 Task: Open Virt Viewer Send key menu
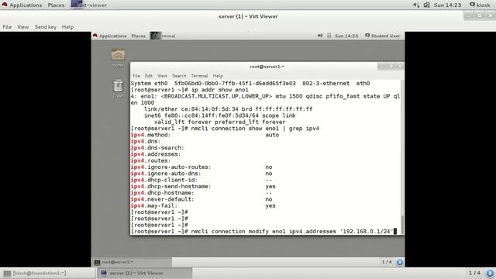(x=46, y=27)
